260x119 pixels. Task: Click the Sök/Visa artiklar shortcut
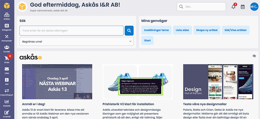pos(236,30)
